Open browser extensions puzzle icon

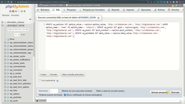point(173,2)
